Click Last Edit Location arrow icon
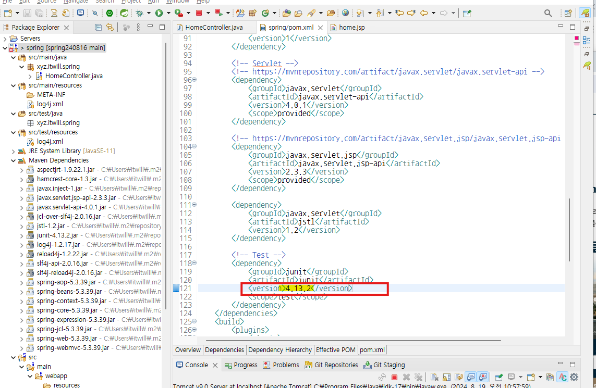Viewport: 596px width, 388px height. coord(399,14)
